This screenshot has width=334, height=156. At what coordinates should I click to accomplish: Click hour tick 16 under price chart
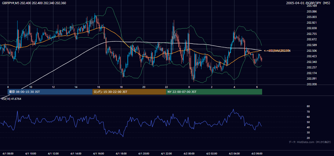pos(99,87)
